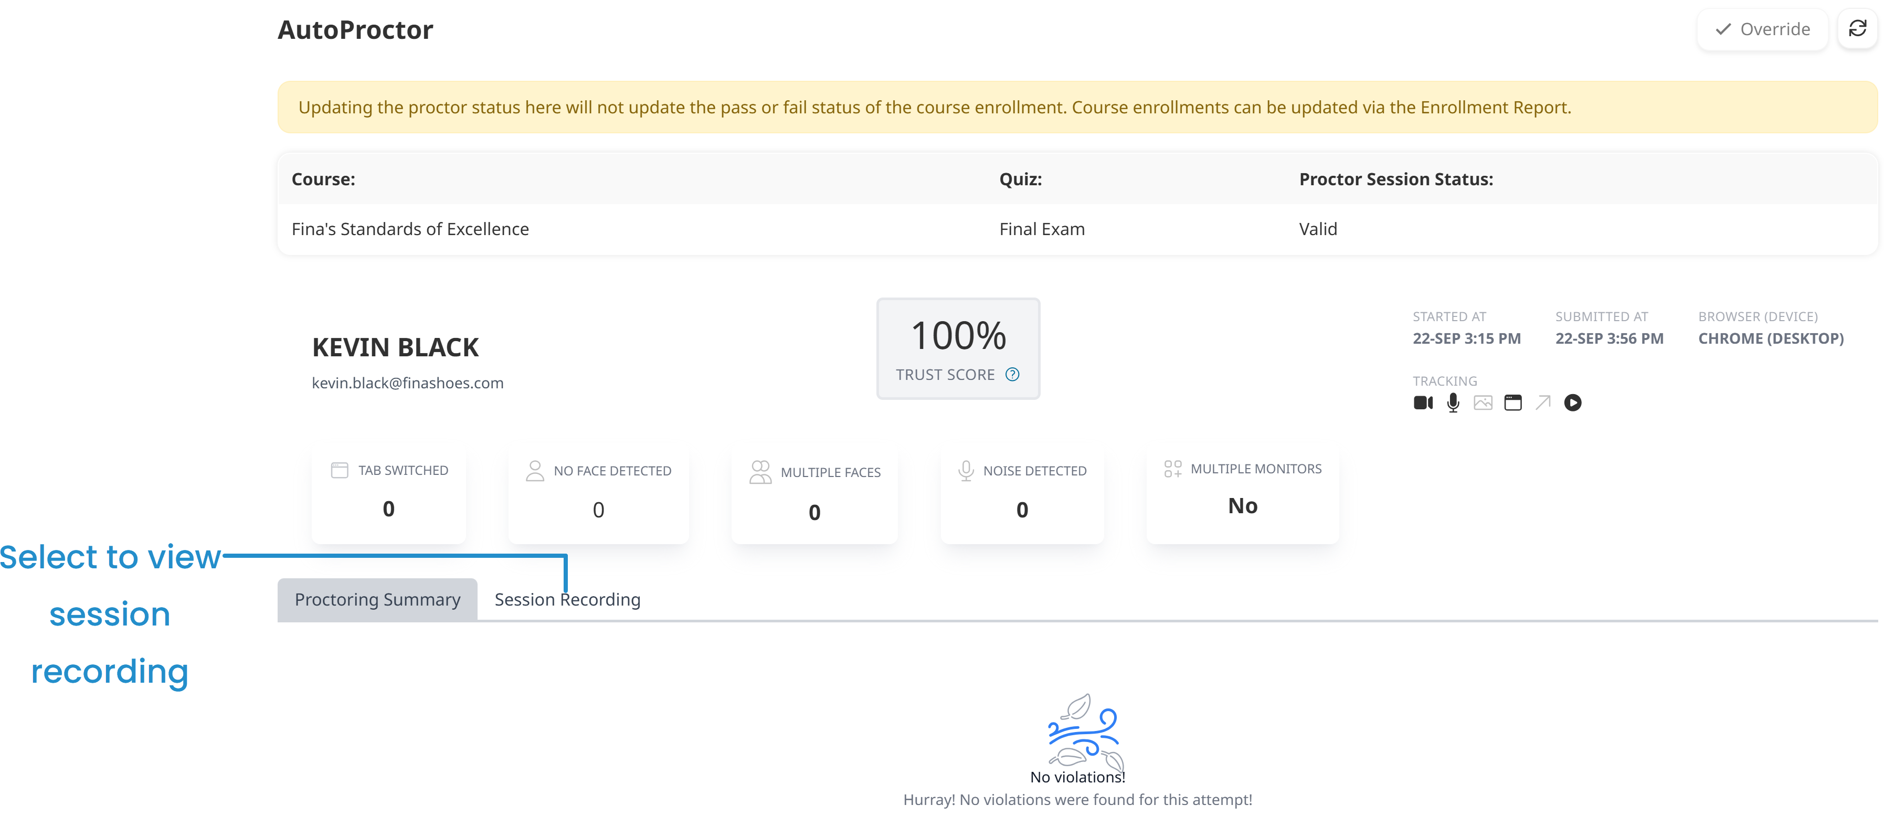
Task: Click the session recording playback icon under Tracking
Action: point(1574,402)
